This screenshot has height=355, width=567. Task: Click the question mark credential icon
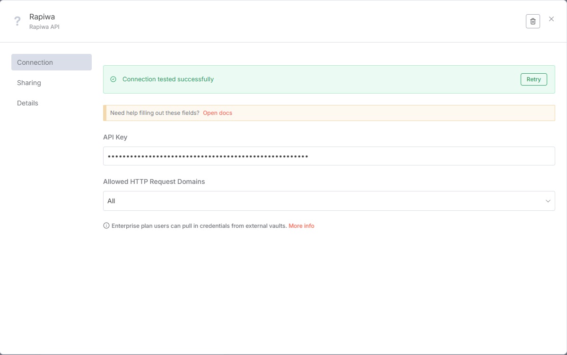[x=17, y=21]
